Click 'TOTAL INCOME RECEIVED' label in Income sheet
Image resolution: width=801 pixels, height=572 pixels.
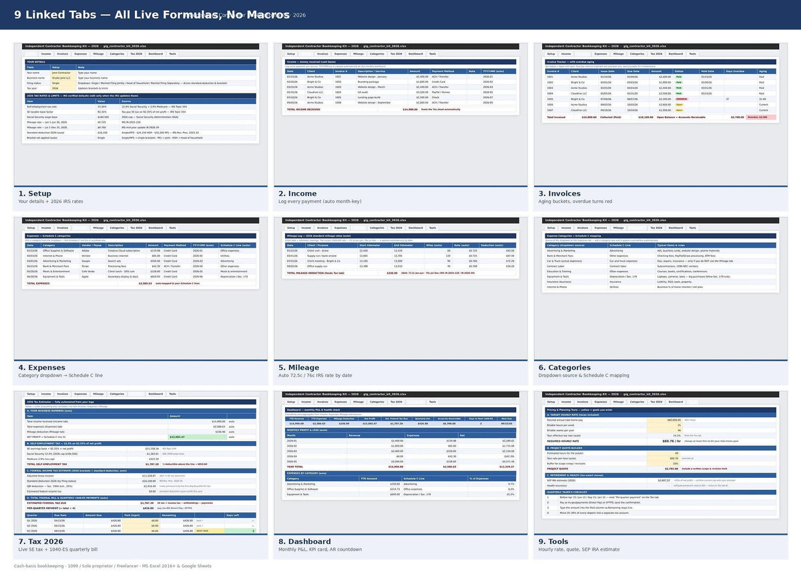[304, 109]
